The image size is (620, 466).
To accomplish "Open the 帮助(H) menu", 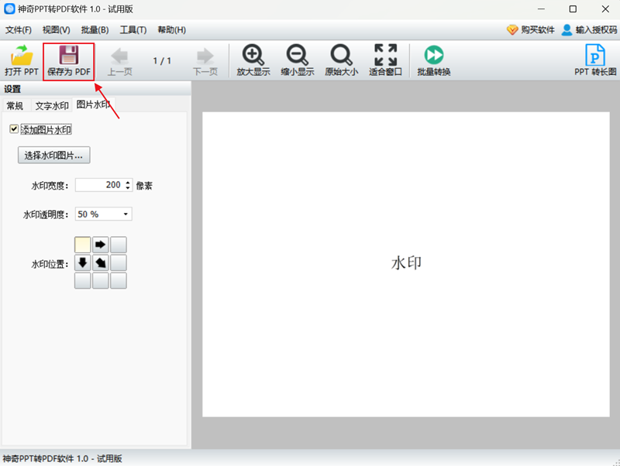I will (x=171, y=30).
